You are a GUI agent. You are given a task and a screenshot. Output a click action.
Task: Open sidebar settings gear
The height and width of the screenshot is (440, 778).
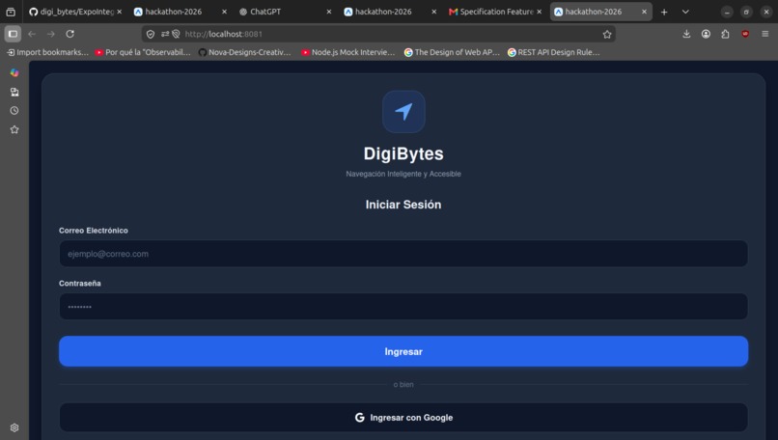click(14, 427)
